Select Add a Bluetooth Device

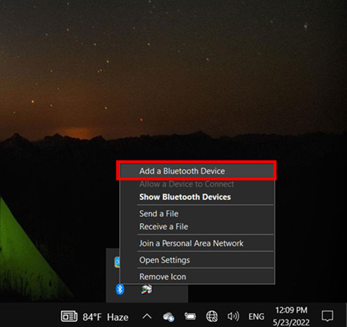[x=197, y=171]
